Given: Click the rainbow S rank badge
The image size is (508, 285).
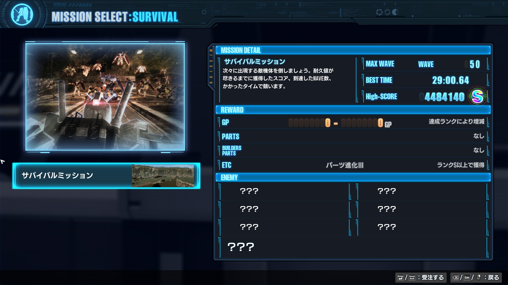Looking at the screenshot, I should point(477,96).
